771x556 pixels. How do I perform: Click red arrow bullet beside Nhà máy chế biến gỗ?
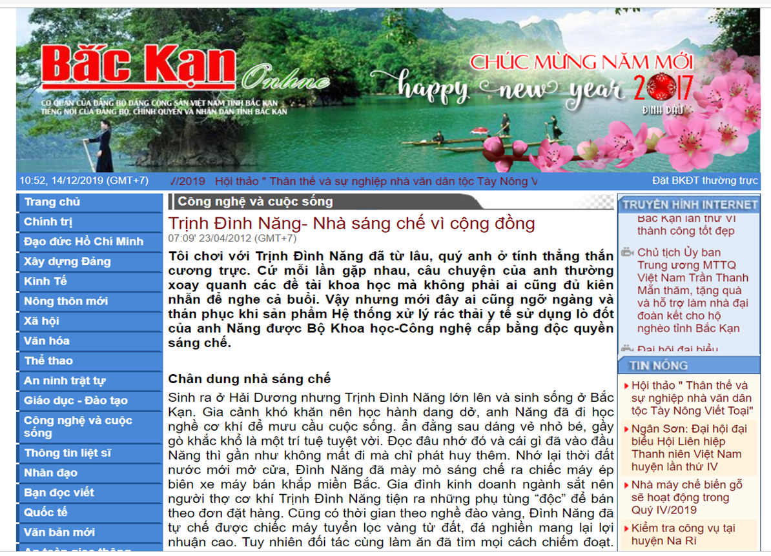tap(626, 486)
